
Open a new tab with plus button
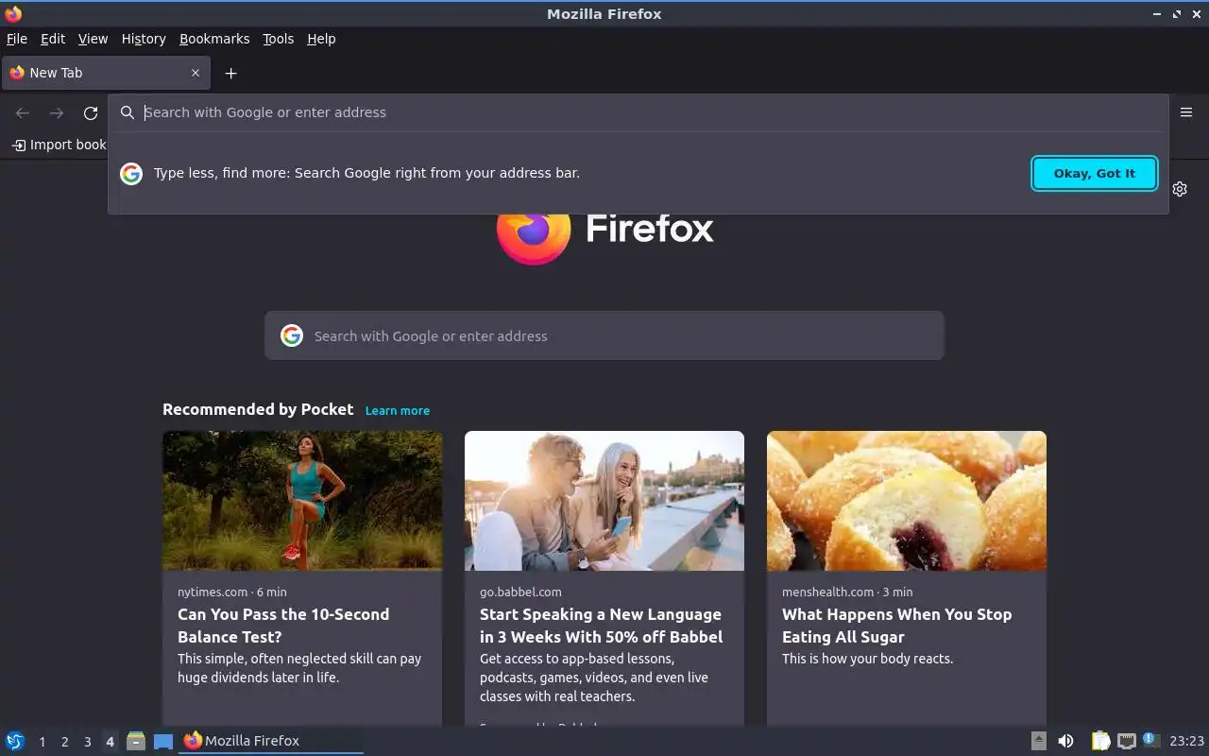[230, 73]
